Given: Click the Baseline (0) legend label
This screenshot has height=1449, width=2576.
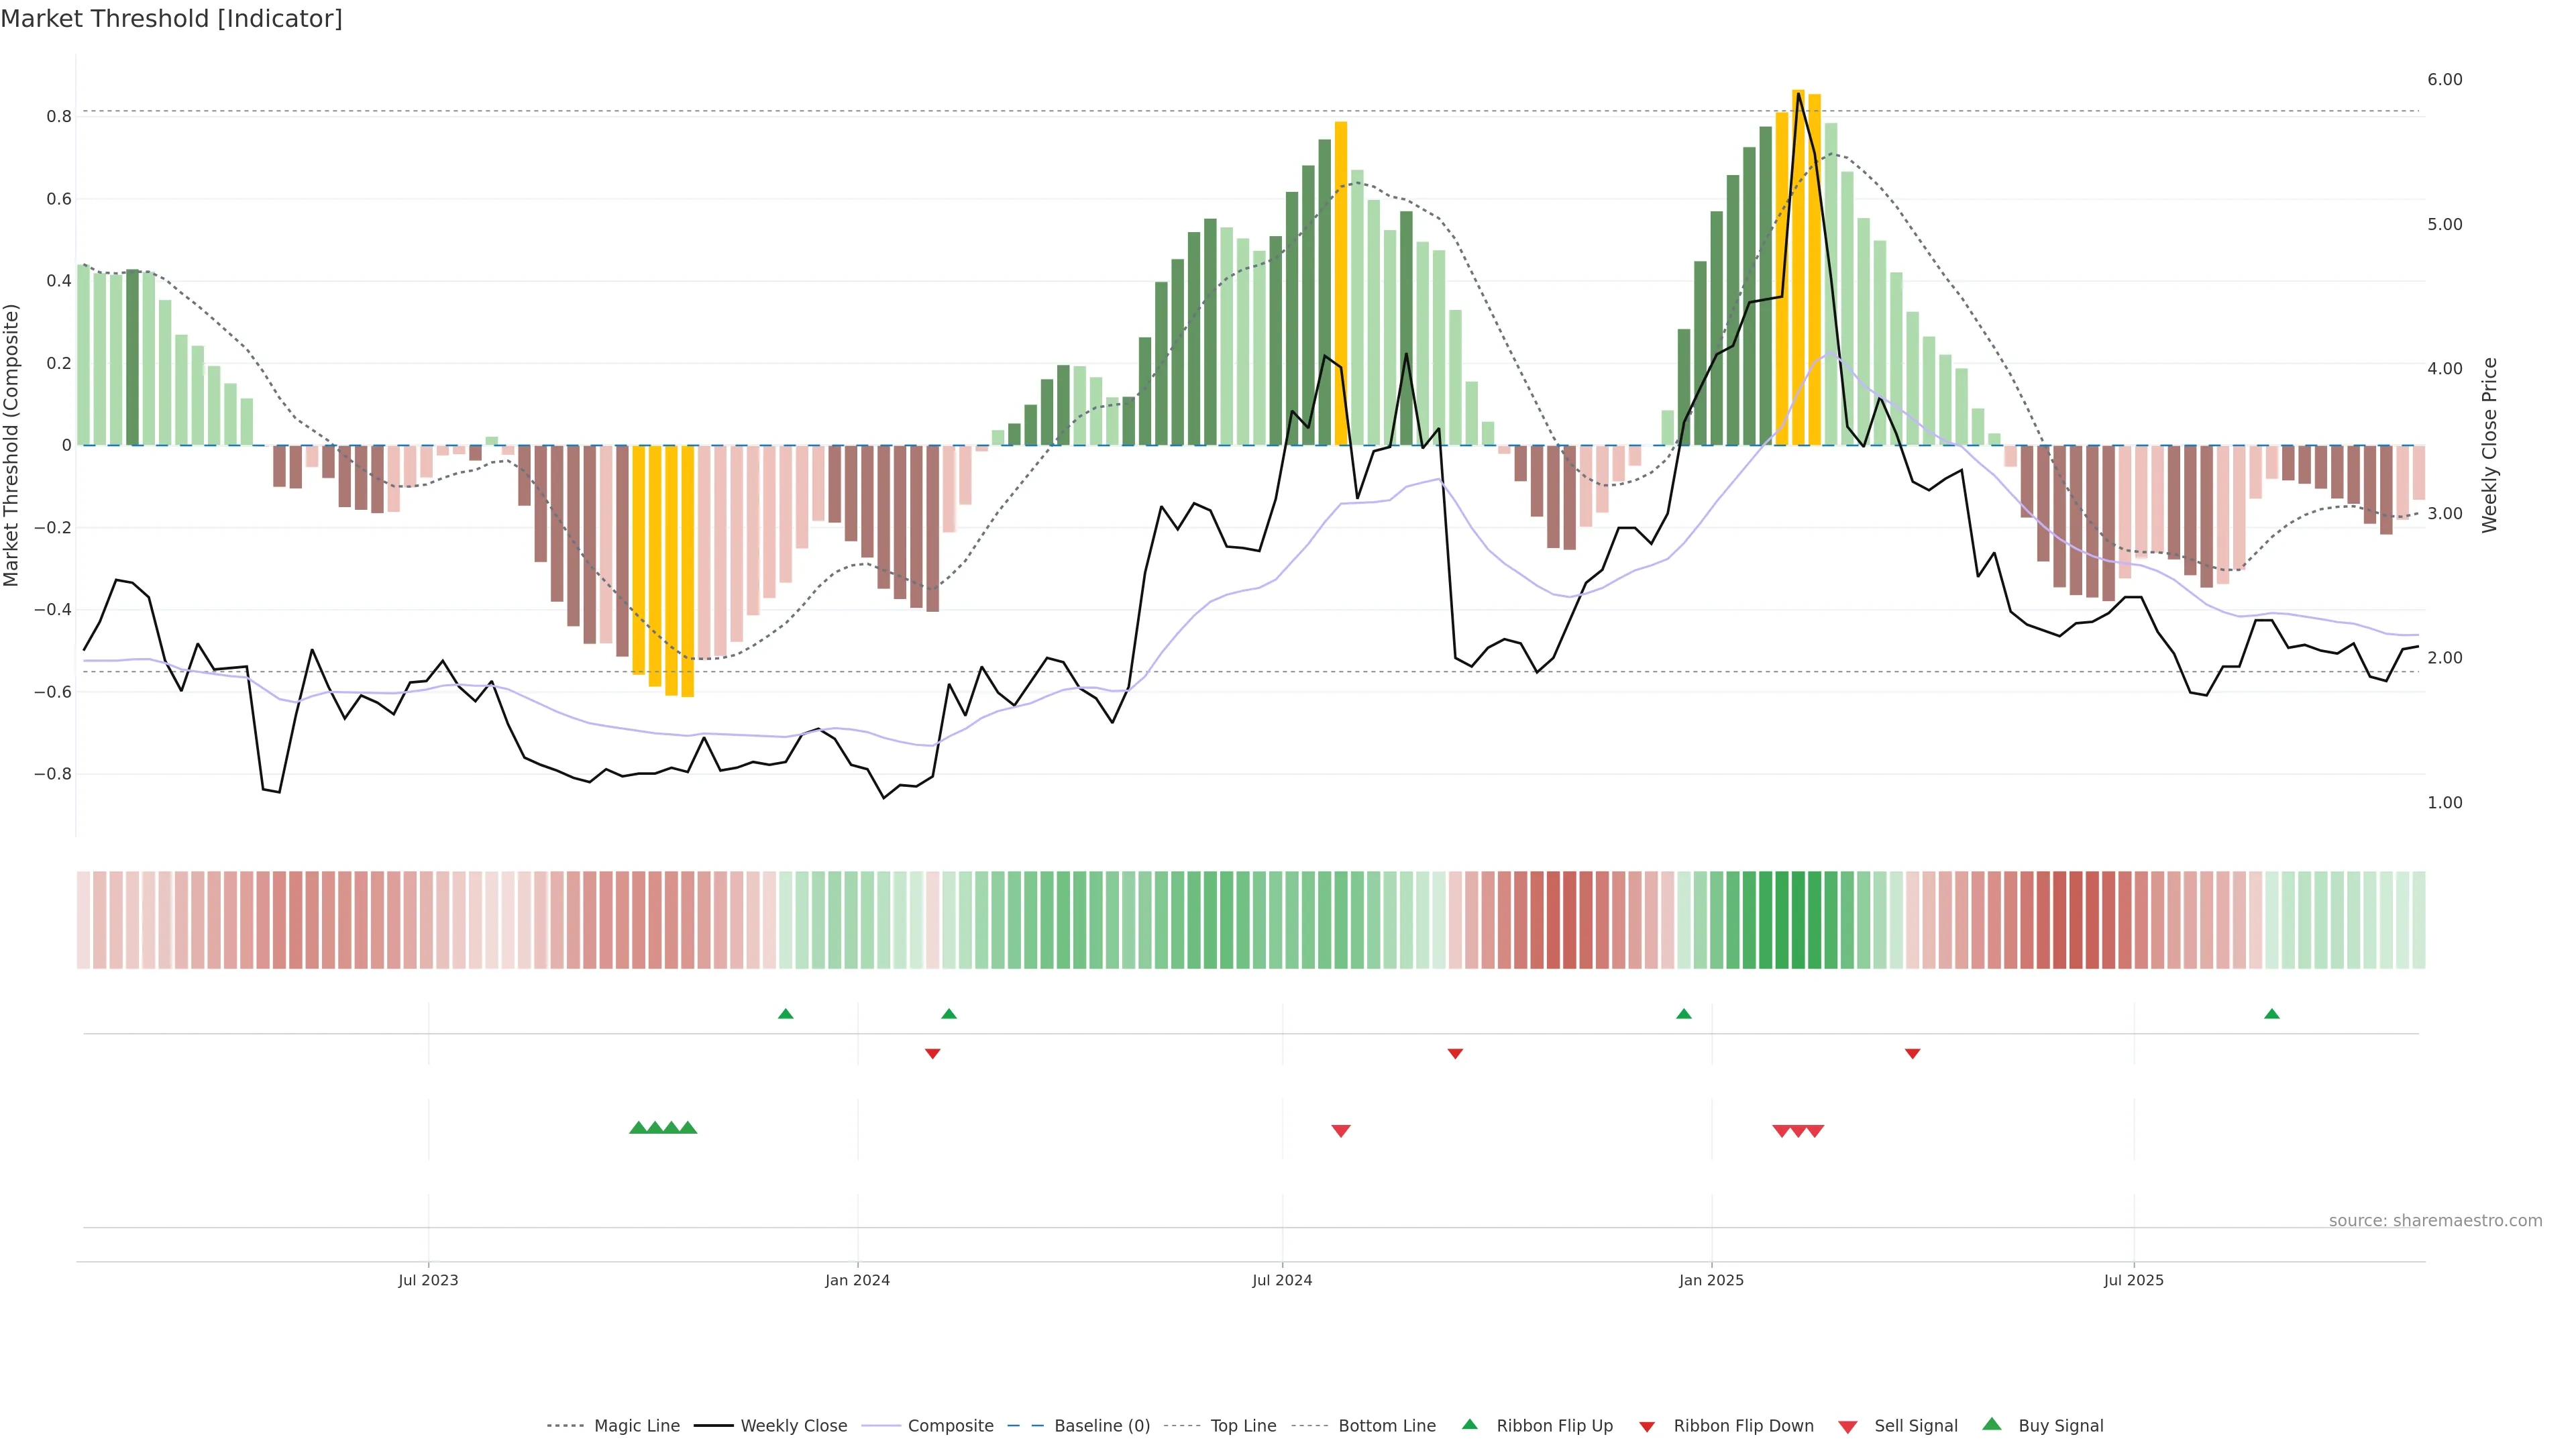Looking at the screenshot, I should (x=1102, y=1426).
